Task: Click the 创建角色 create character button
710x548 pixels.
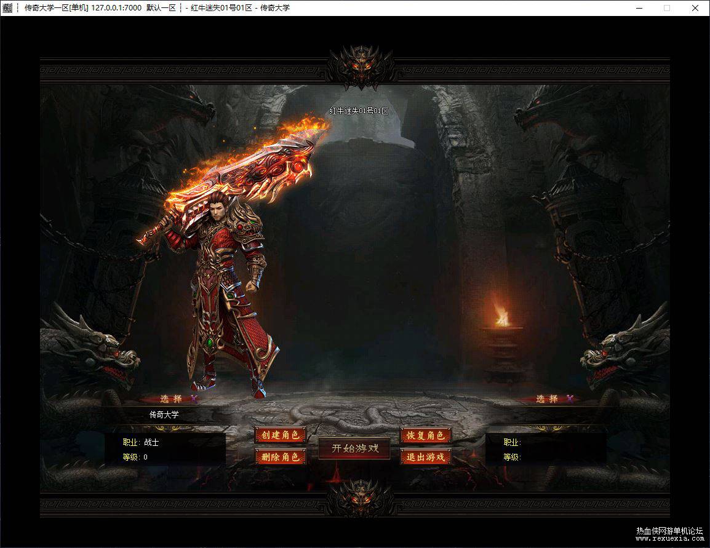Action: 281,435
